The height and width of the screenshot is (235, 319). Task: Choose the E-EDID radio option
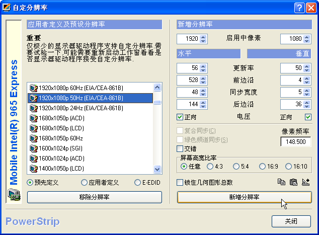point(137,182)
